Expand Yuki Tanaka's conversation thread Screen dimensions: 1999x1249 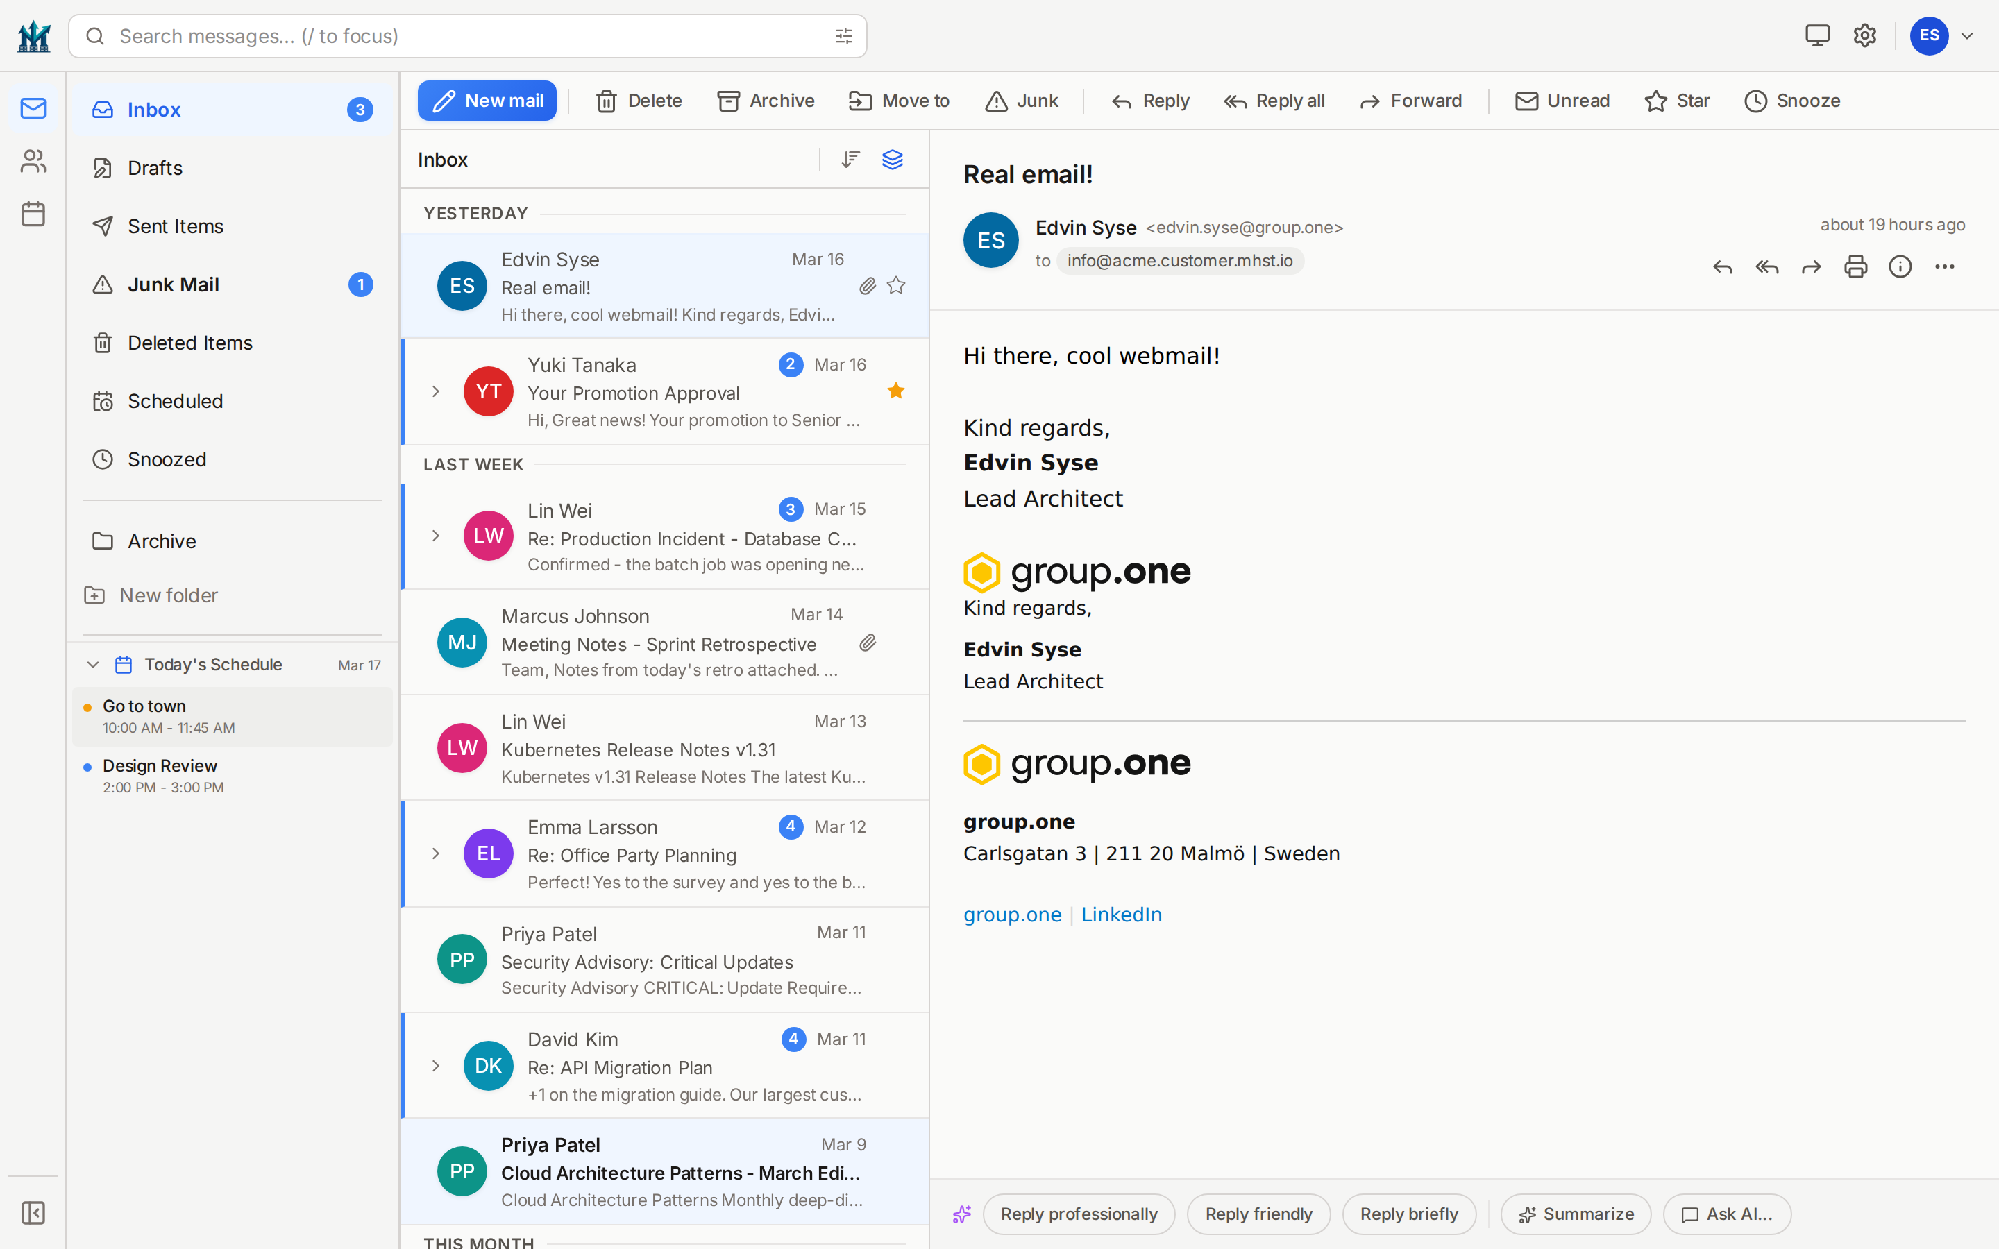[435, 391]
